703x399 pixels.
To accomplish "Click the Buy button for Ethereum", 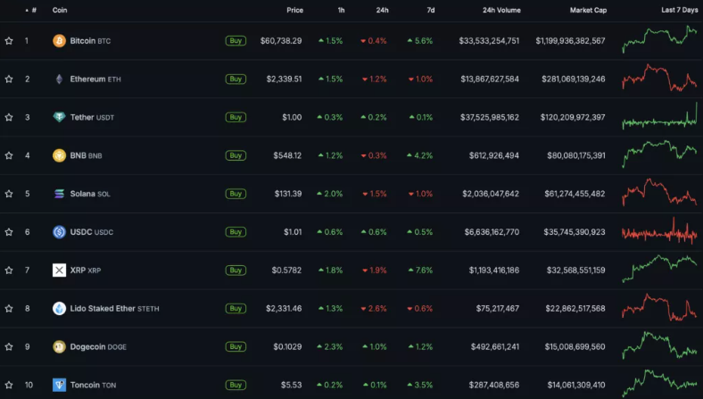I will pos(236,79).
